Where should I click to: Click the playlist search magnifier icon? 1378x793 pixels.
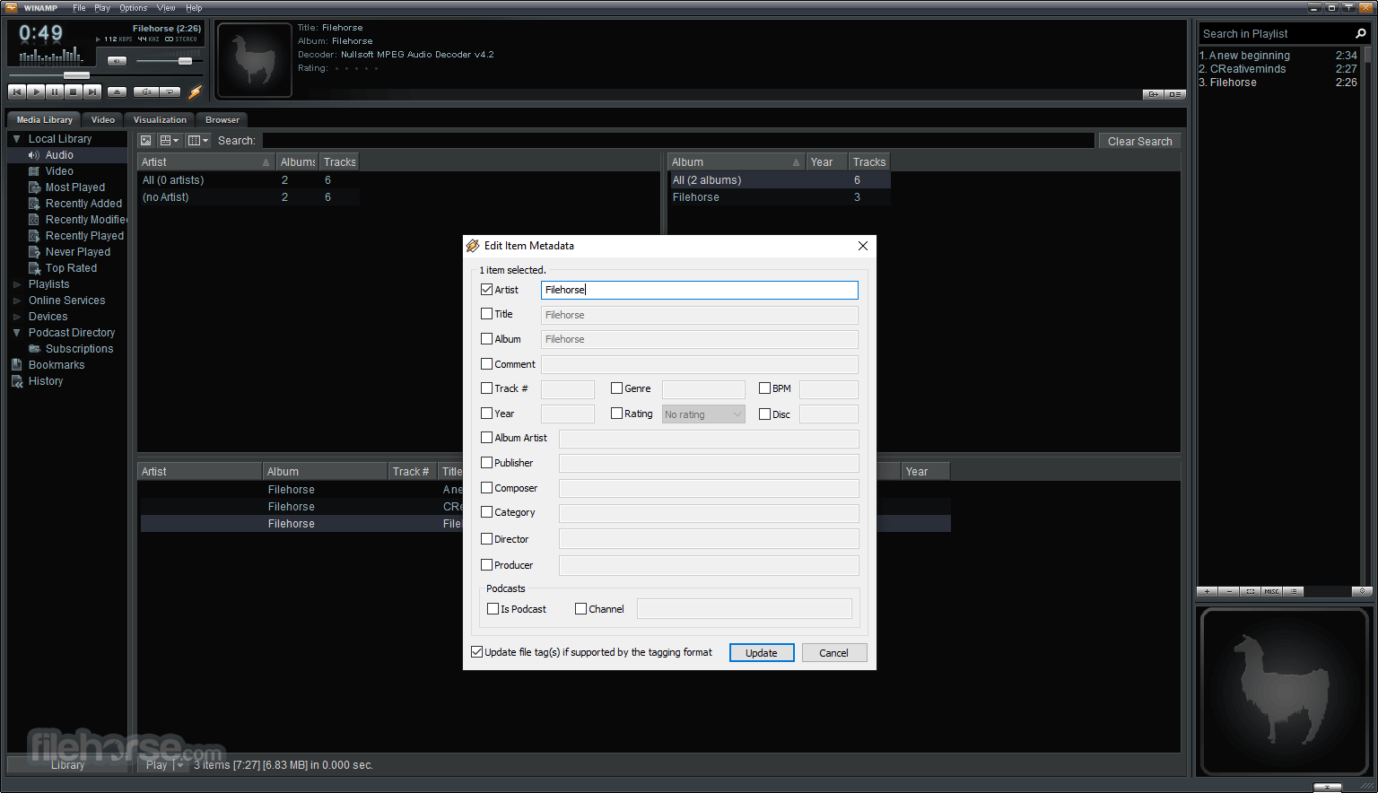(1360, 33)
